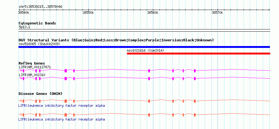
Task: Click the second LIFR leukemia inhibitory factor link
Action: coord(61,119)
